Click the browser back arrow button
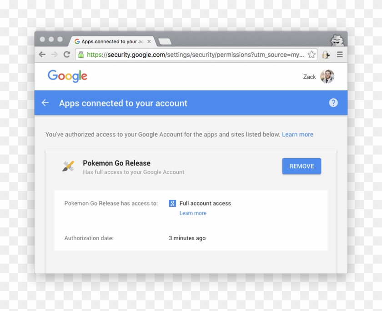The width and height of the screenshot is (382, 311). tap(42, 55)
